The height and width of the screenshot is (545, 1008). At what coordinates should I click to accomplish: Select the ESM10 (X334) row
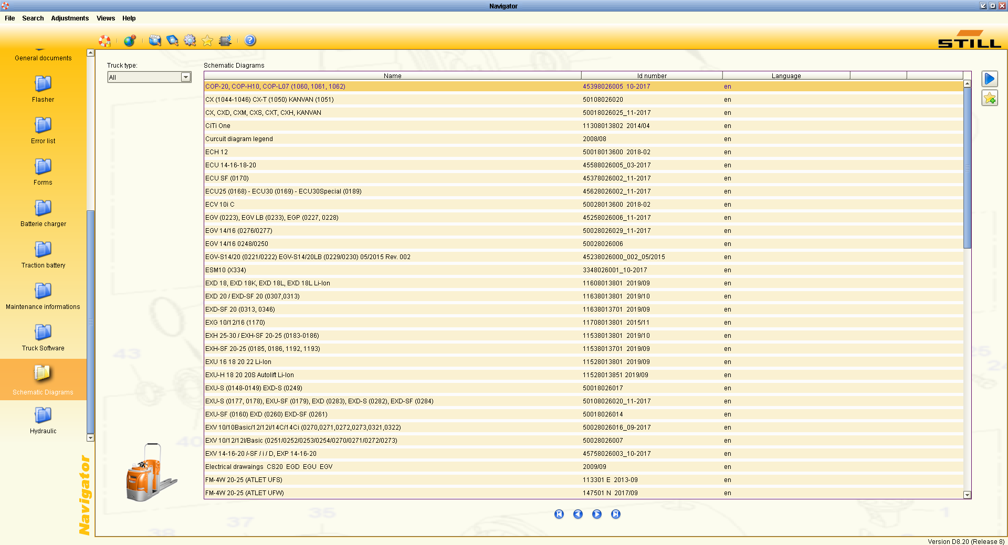tap(584, 270)
